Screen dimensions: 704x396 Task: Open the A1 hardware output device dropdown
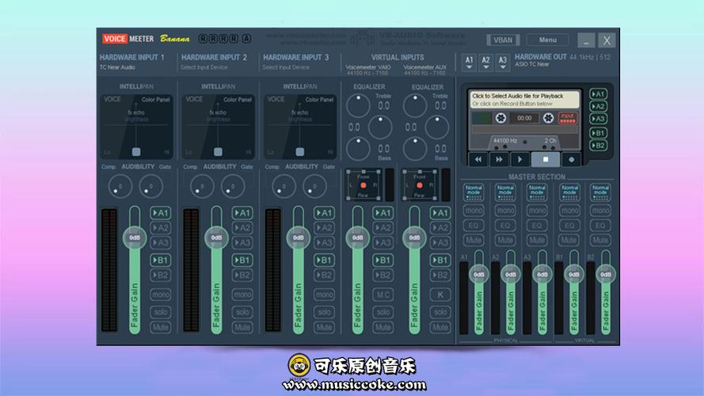[x=469, y=62]
